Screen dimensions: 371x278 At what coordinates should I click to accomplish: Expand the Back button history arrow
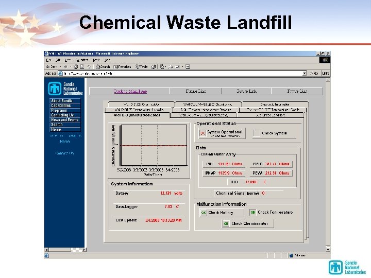pos(60,66)
